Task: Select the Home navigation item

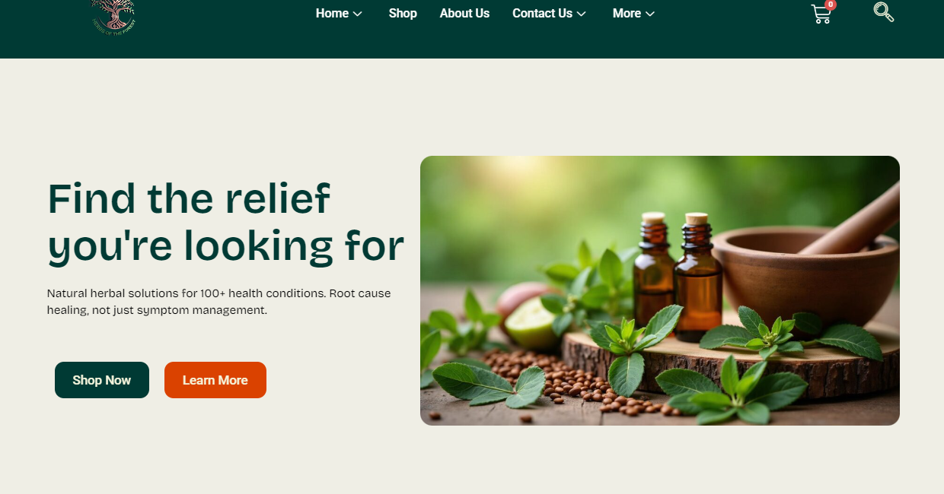Action: (x=332, y=13)
